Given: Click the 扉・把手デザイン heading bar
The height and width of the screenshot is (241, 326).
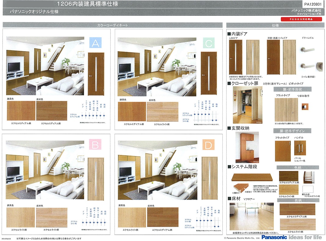Looking at the screenshot, I should pos(292,131).
